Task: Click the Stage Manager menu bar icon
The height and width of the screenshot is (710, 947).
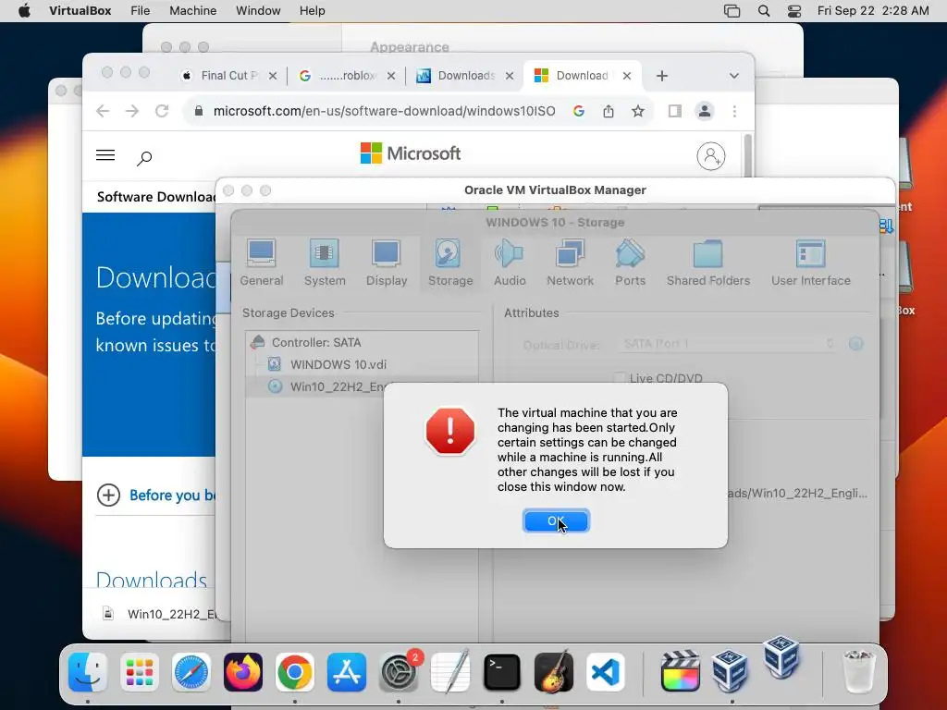Action: click(x=732, y=11)
